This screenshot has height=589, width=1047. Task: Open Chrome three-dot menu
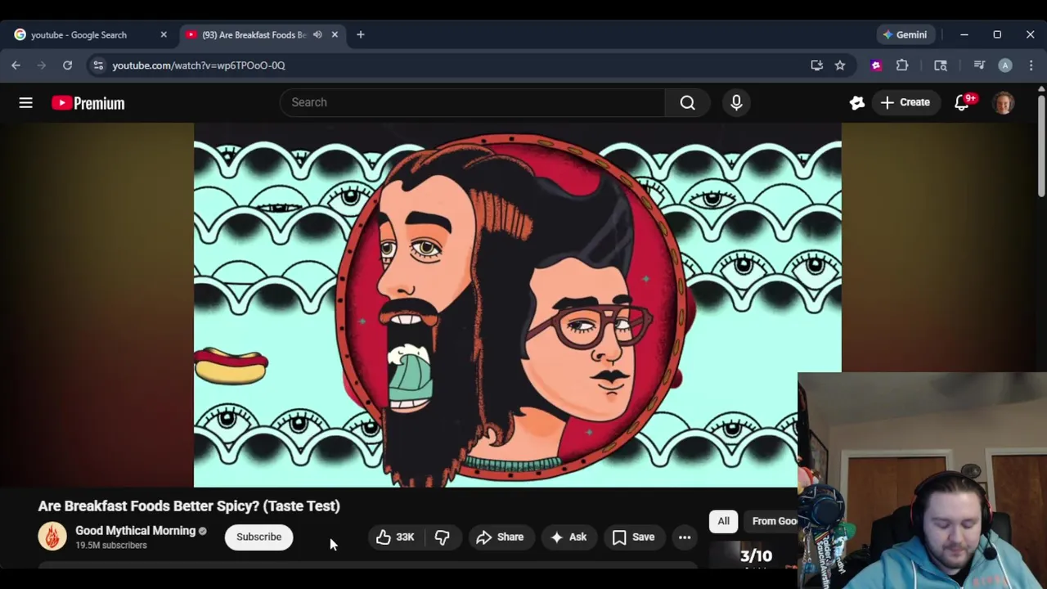tap(1031, 65)
